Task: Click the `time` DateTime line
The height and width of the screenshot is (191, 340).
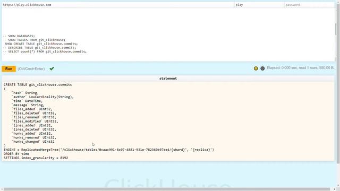Action: pos(27,101)
